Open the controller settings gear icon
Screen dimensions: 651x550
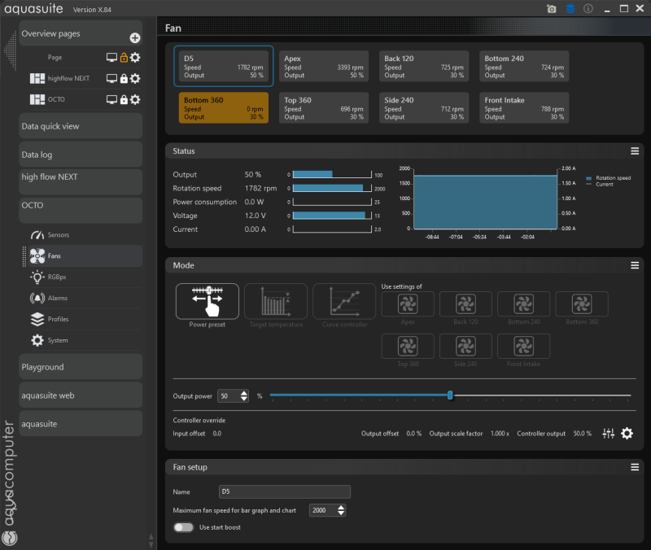coord(627,434)
